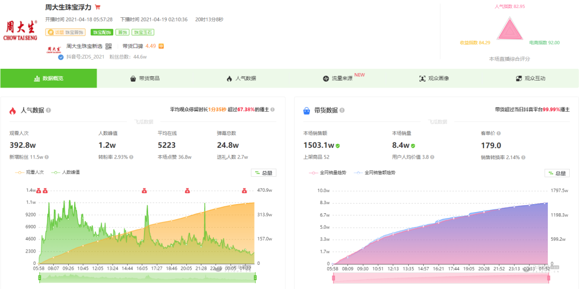
Task: Click left handle of green range slider
Action: pyautogui.click(x=39, y=277)
